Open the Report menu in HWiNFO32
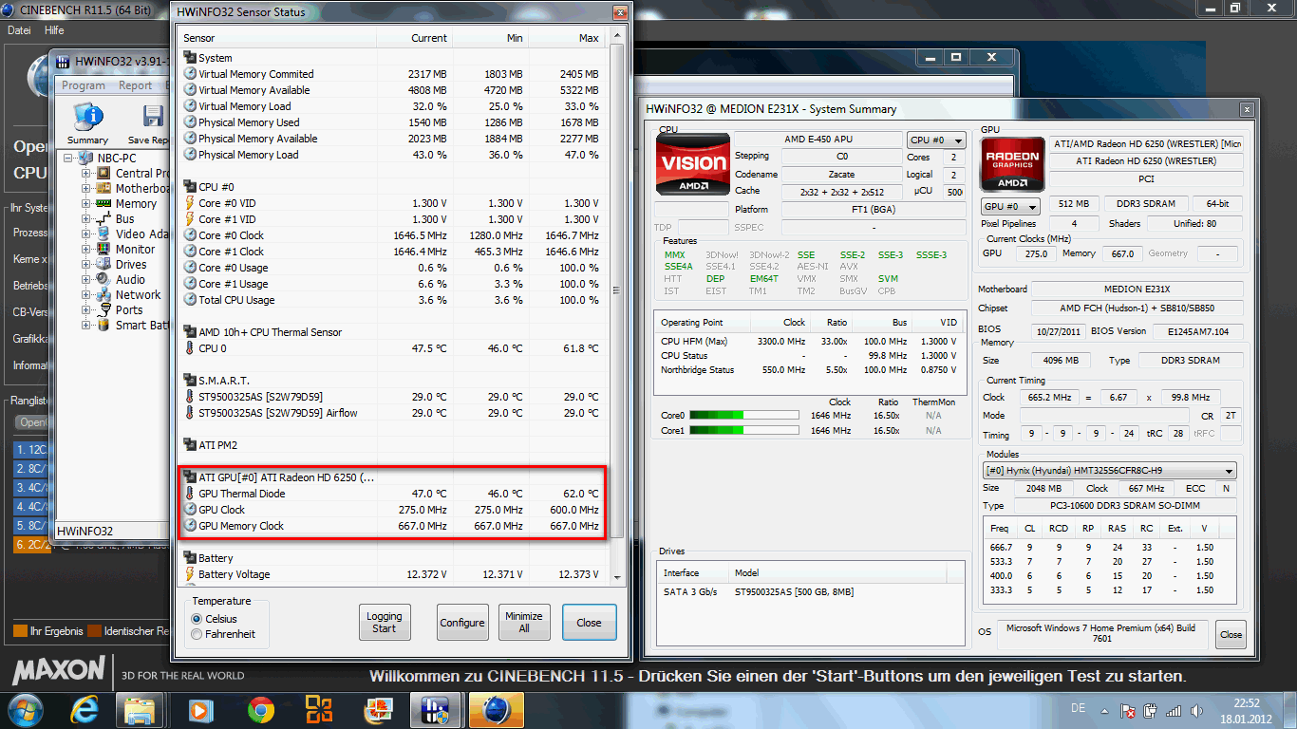 pos(135,85)
